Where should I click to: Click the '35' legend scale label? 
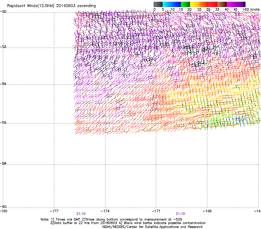(x=217, y=10)
